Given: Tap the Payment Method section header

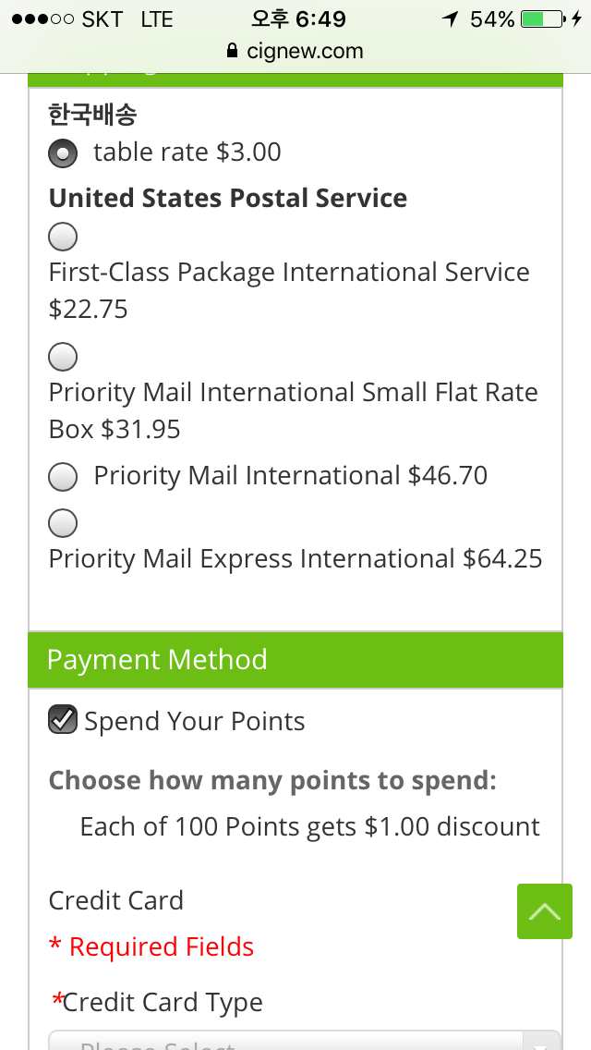Looking at the screenshot, I should 295,660.
